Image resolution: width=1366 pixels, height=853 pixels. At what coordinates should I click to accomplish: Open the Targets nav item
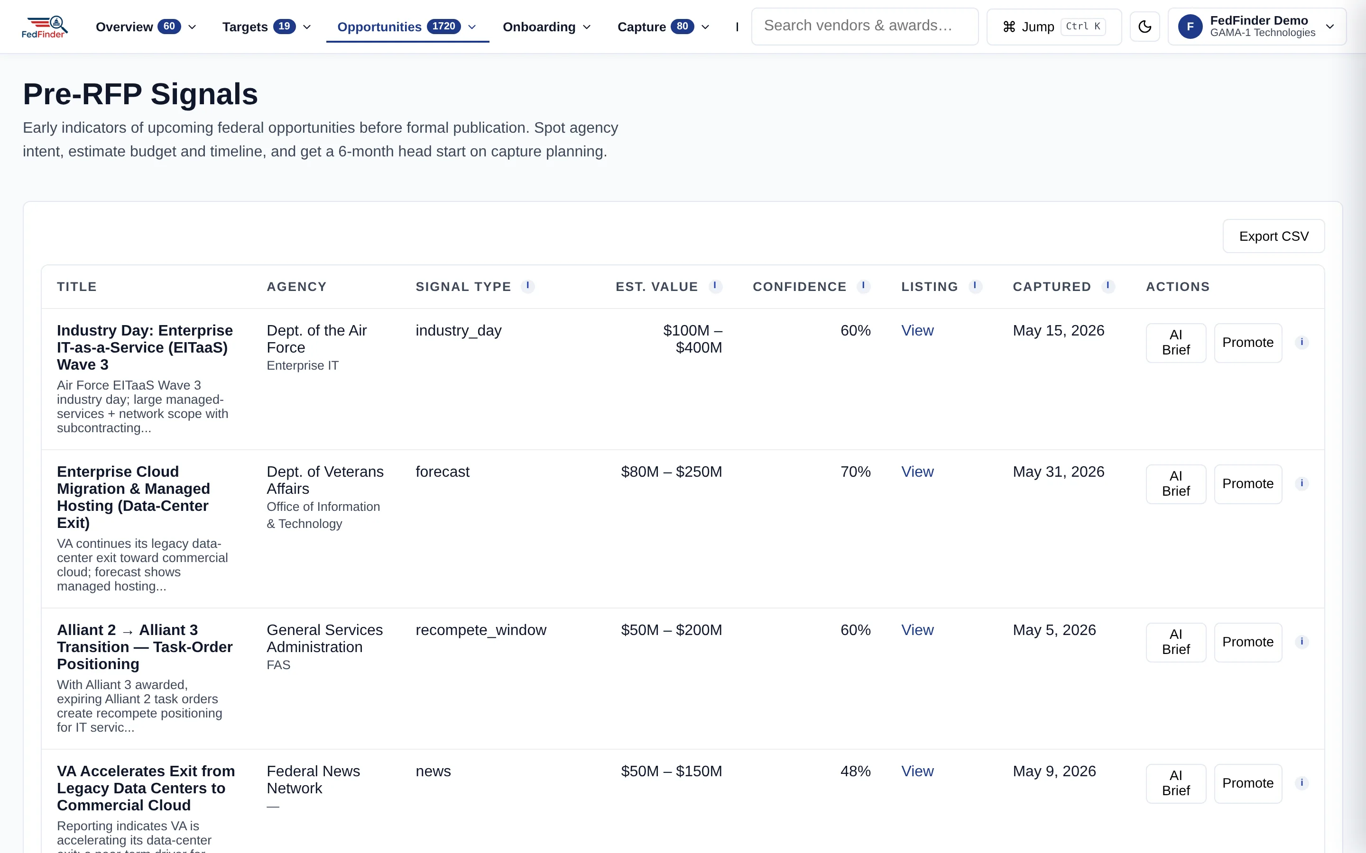pyautogui.click(x=267, y=27)
